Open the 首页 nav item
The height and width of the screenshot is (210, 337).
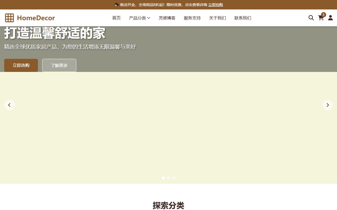116,18
